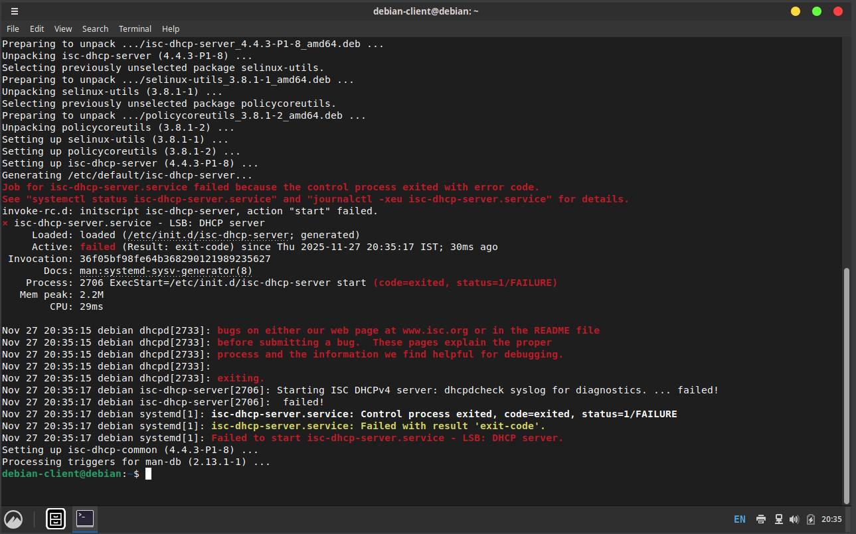The height and width of the screenshot is (534, 856).
Task: Maximize the terminal with green button
Action: (817, 11)
